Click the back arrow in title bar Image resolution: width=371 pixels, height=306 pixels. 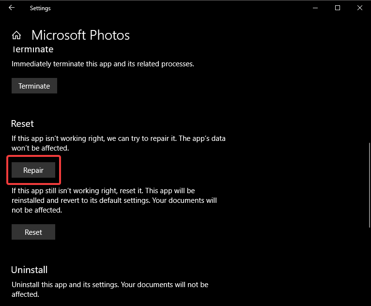click(x=12, y=8)
